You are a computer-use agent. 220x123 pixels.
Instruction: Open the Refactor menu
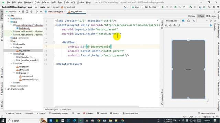(45, 2)
